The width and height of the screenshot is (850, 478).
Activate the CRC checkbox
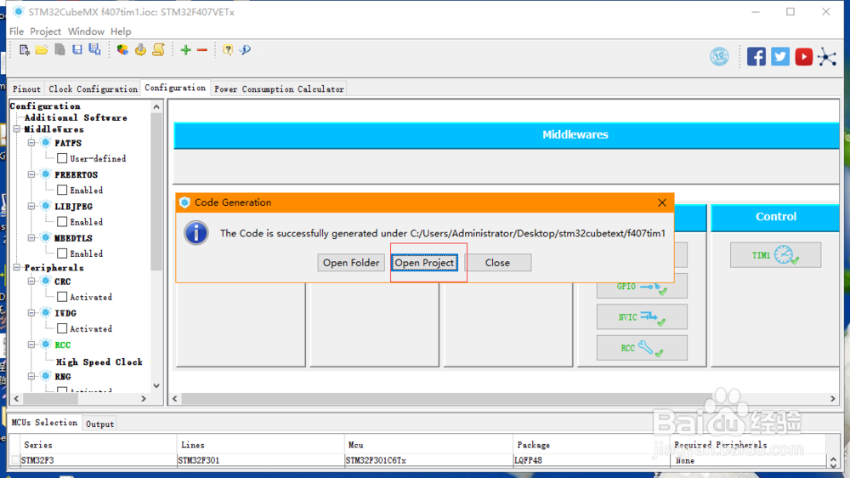pos(62,297)
